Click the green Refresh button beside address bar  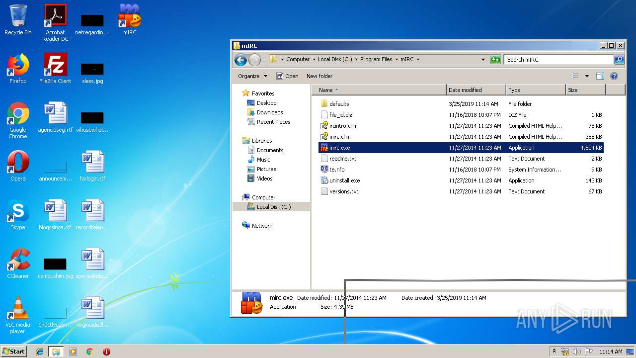(495, 60)
